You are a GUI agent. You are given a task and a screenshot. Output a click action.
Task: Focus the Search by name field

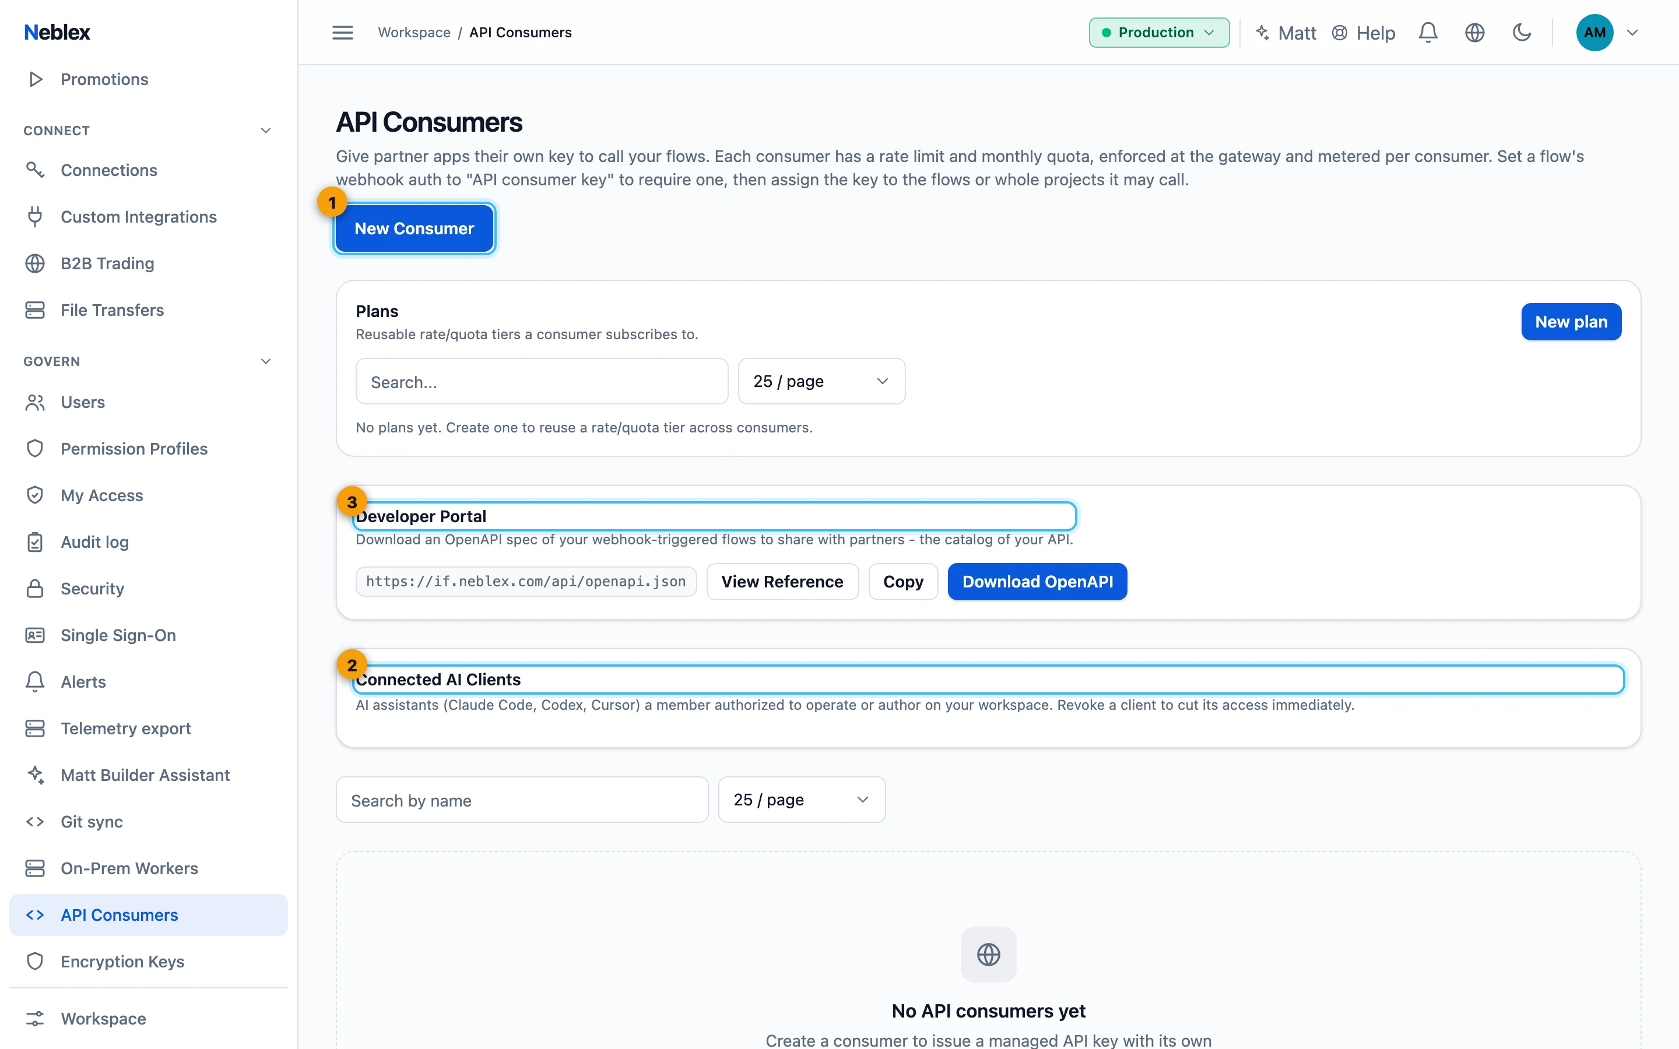(522, 800)
